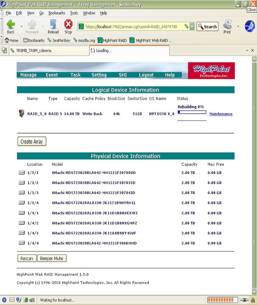Go to Task in HighPoint navigation
The width and height of the screenshot is (257, 305).
[76, 75]
